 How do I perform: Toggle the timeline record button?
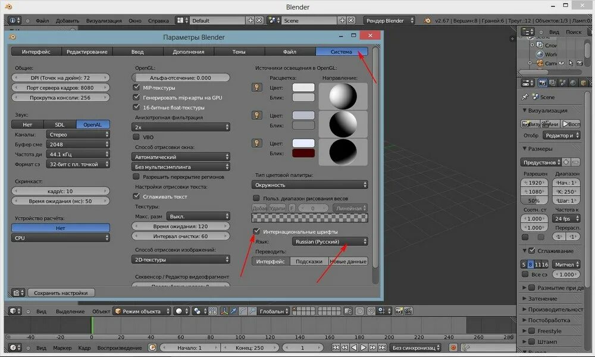453,347
